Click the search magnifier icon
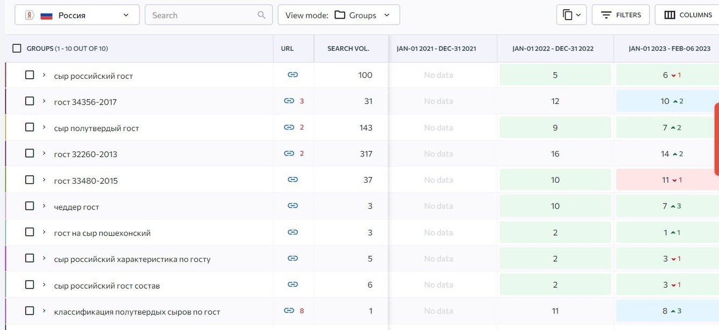The image size is (719, 330). 261,15
